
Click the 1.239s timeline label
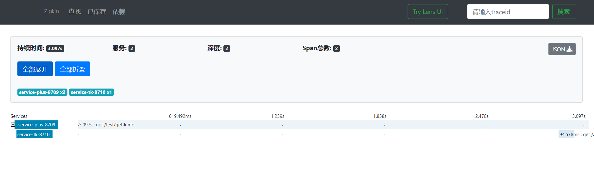(x=278, y=116)
